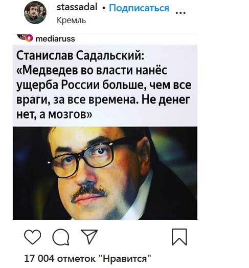Click the Станислав Садальский headline line
Image resolution: width=249 pixels, height=268 pixels.
click(80, 55)
